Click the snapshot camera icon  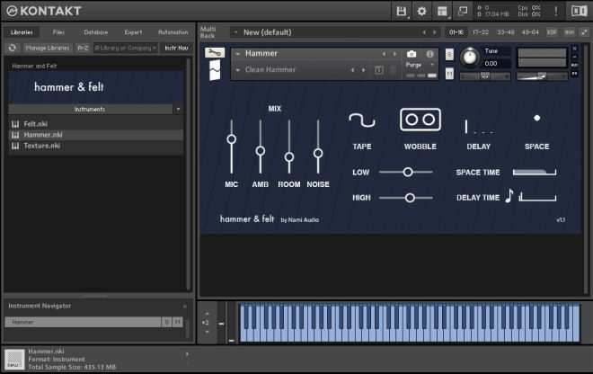tap(412, 54)
